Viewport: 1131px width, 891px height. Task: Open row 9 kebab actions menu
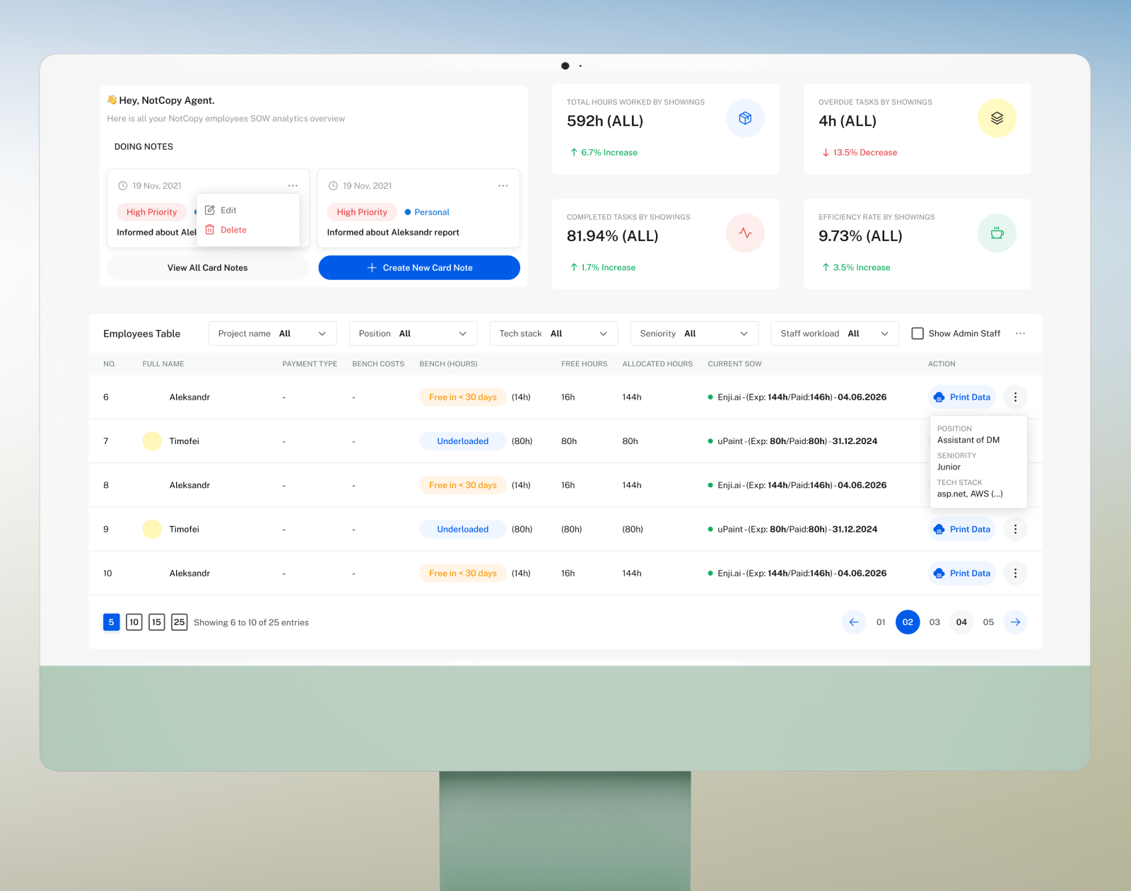pos(1015,530)
